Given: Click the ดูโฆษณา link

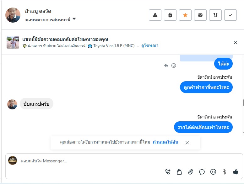Looking at the screenshot, I should tap(150, 46).
